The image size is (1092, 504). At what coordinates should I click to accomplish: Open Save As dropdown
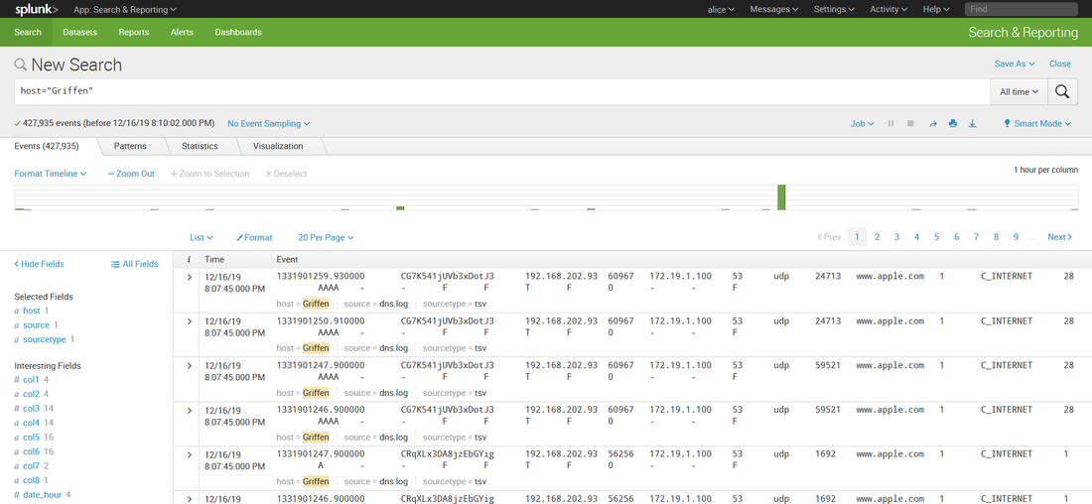1015,63
